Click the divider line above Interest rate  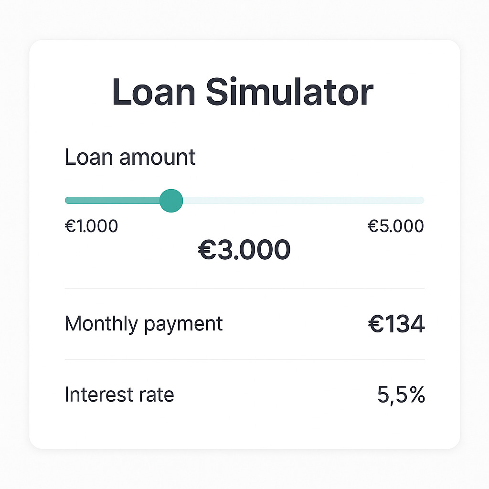click(244, 360)
